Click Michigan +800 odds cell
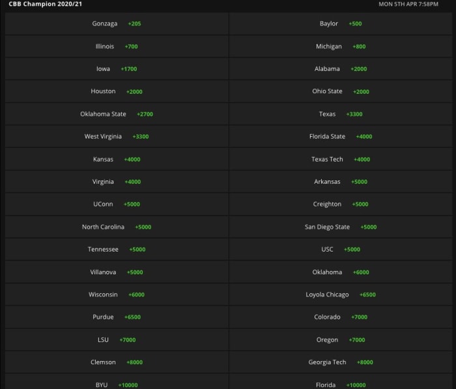 point(341,46)
